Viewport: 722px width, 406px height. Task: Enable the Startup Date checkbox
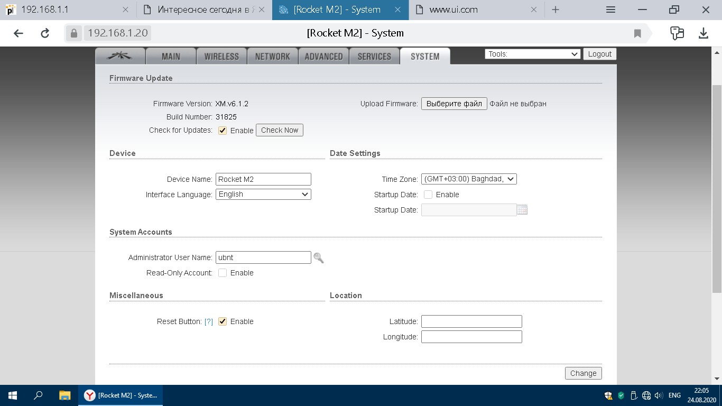pos(428,195)
